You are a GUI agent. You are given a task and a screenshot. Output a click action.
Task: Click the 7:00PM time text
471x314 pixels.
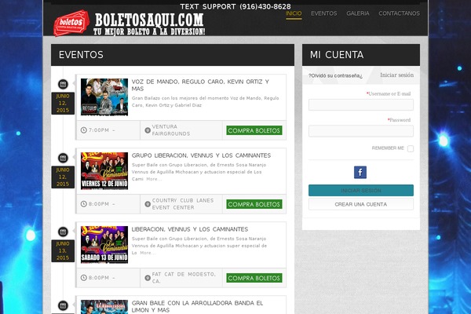pyautogui.click(x=99, y=130)
